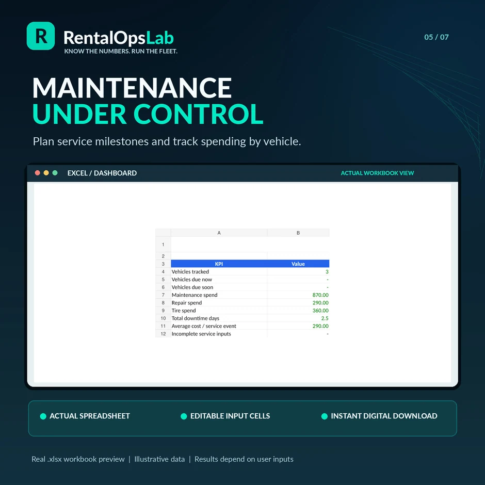Select the column B header
Viewport: 485px width, 485px height.
pos(298,233)
